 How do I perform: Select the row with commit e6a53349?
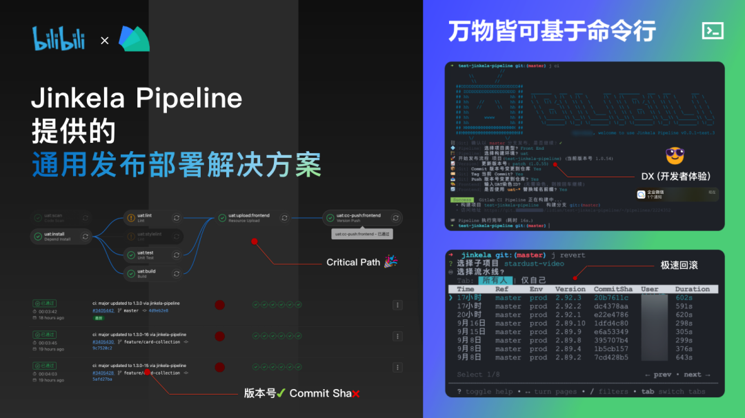584,332
